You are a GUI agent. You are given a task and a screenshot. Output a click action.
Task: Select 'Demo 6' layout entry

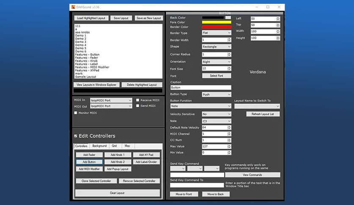(x=80, y=52)
